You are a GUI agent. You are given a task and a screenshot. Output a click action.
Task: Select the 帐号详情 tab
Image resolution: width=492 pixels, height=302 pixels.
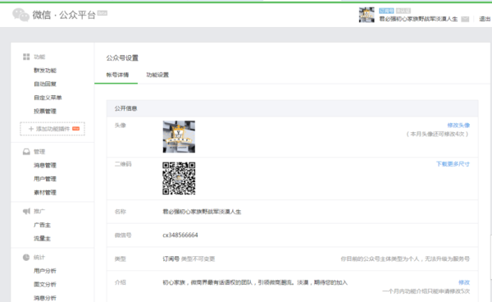click(x=117, y=75)
